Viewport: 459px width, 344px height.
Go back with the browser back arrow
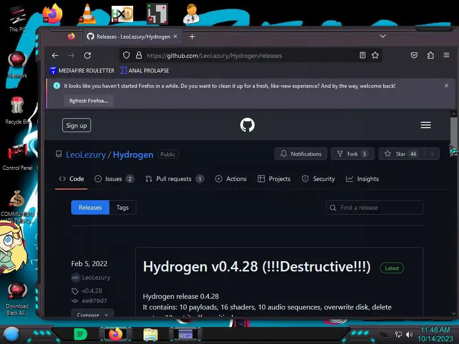coord(55,56)
